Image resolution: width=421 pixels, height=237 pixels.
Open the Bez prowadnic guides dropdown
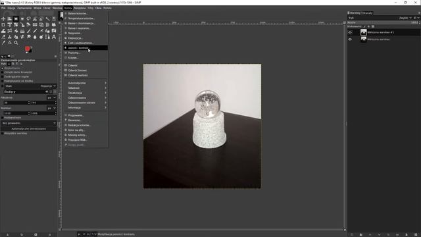tap(29, 123)
